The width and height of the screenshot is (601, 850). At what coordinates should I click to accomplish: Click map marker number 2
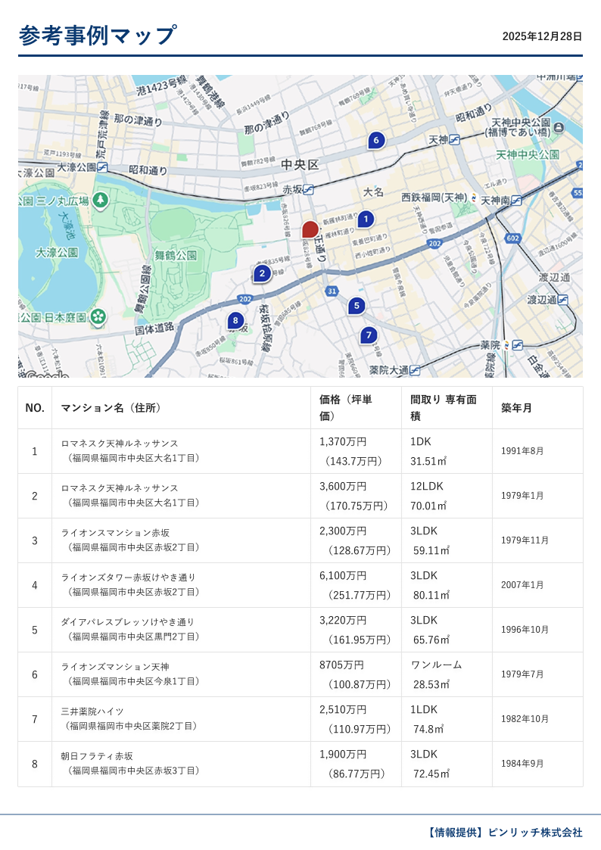pos(263,273)
